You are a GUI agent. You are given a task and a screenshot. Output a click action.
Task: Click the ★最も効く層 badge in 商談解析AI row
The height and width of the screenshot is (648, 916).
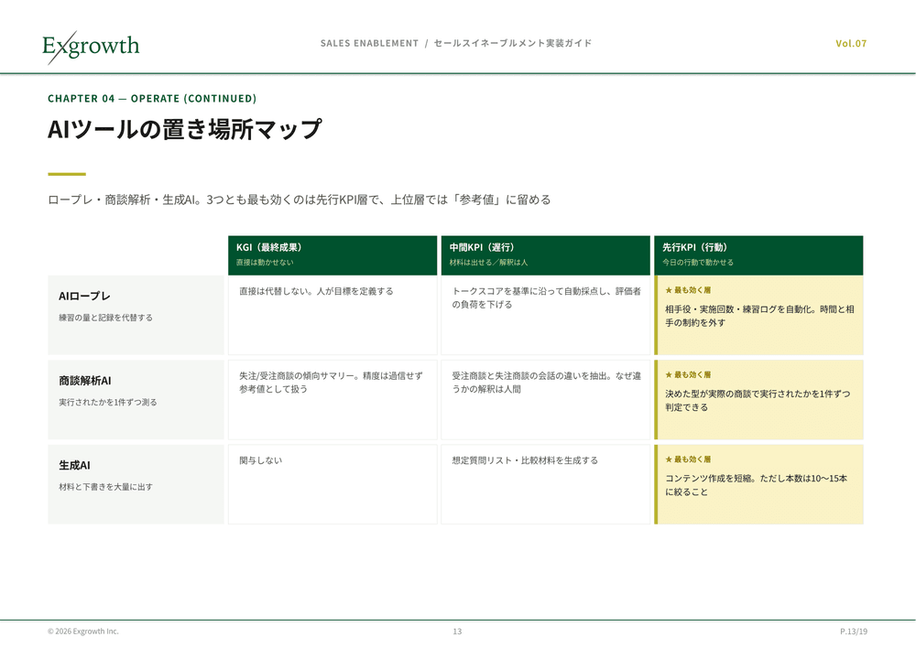(x=688, y=374)
